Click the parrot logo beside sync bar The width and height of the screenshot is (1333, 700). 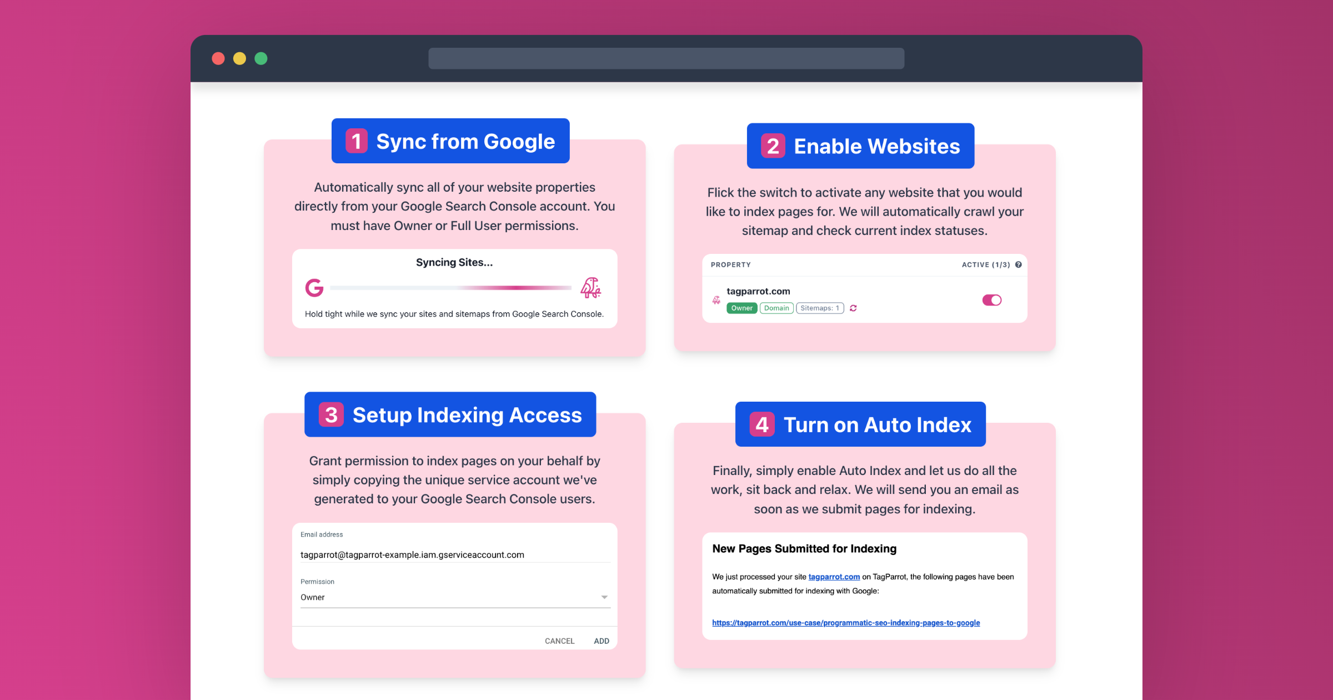(591, 288)
